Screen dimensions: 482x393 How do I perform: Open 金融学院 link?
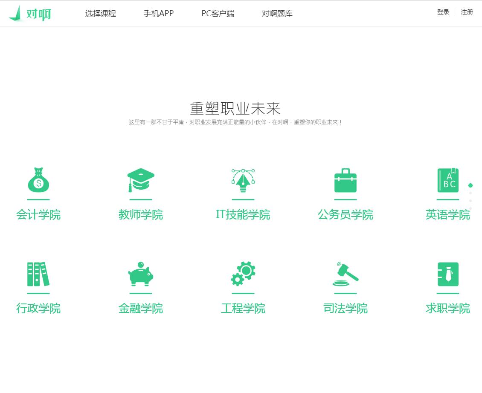[141, 308]
